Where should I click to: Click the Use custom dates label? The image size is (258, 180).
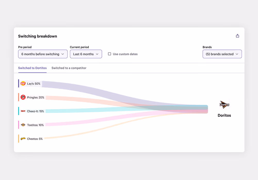pos(125,54)
